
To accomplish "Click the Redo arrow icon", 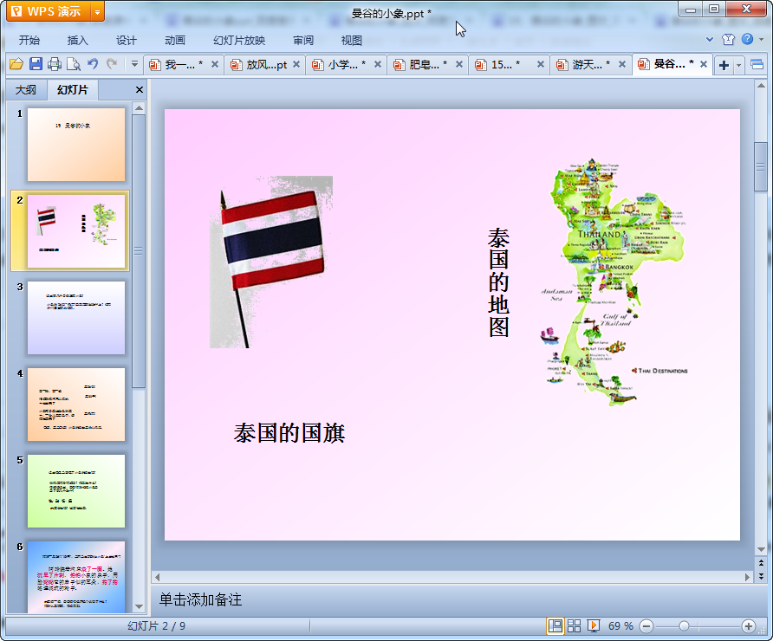I will pyautogui.click(x=112, y=64).
